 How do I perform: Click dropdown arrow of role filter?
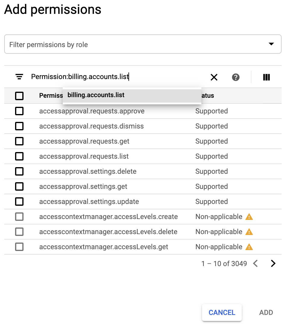coord(271,44)
